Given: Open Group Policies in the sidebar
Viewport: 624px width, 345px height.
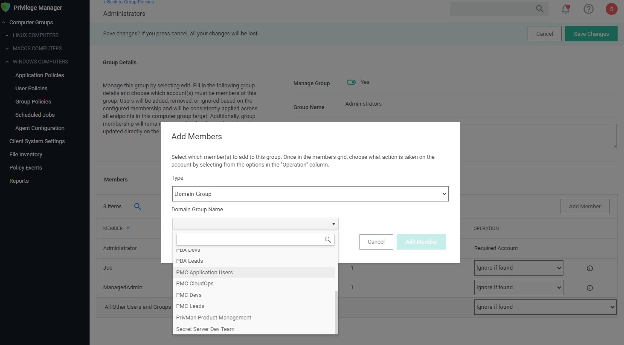Looking at the screenshot, I should click(x=33, y=101).
